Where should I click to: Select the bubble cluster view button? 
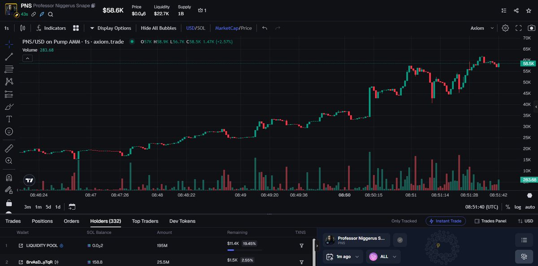tap(524, 257)
